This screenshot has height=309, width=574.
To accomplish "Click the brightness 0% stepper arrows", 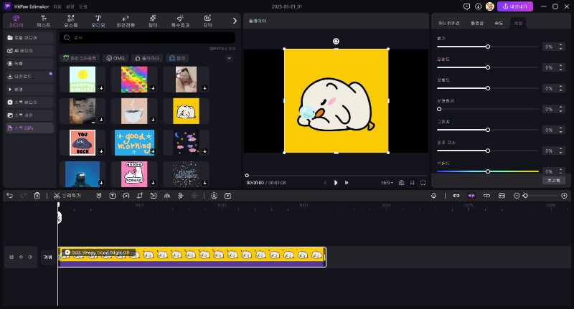I will tap(560, 47).
